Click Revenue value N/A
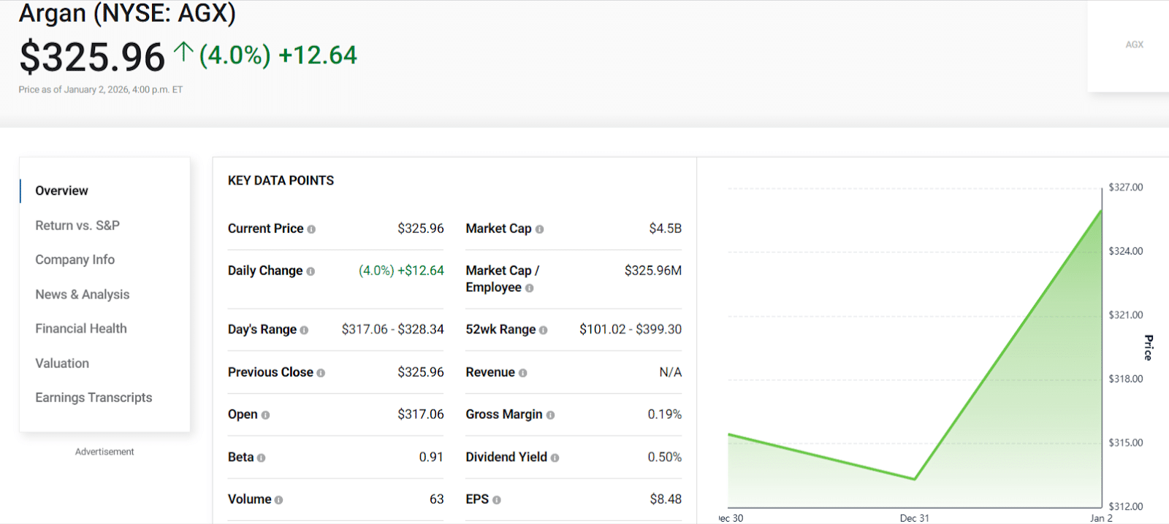This screenshot has width=1169, height=524. click(671, 372)
